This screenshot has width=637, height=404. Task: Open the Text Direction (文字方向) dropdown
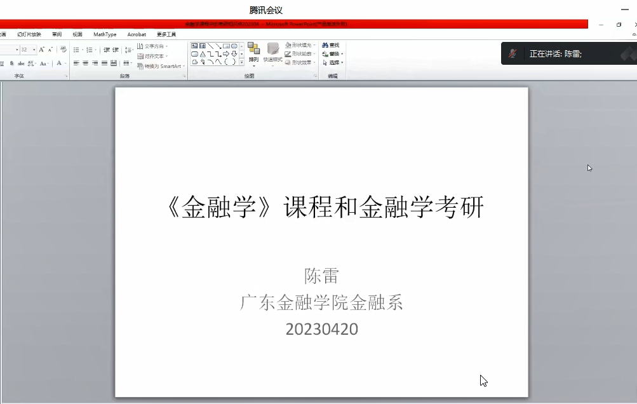pos(152,46)
